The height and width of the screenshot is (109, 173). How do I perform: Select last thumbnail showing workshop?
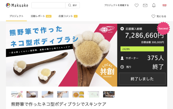tap(109, 94)
